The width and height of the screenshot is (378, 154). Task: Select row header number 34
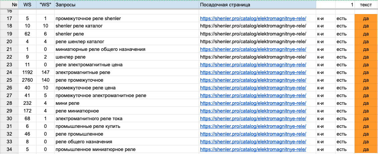pos(9,149)
